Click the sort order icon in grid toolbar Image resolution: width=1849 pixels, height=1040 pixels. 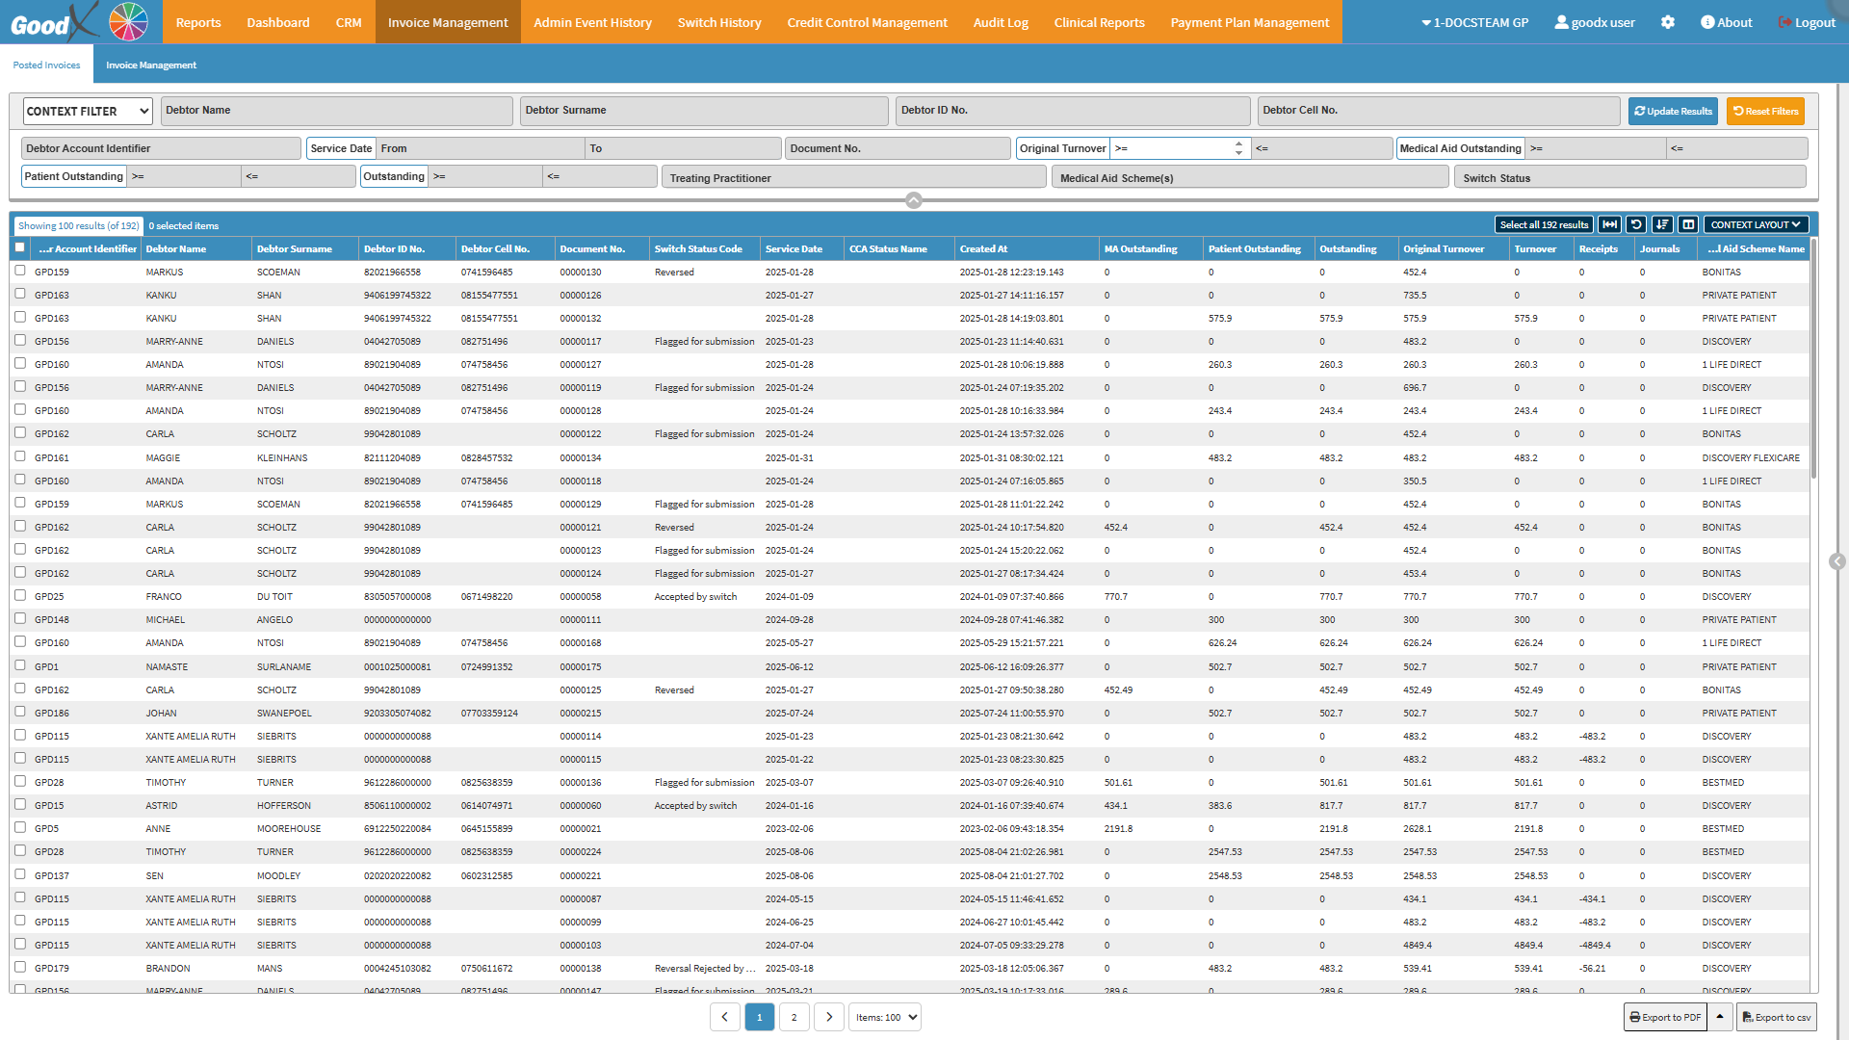(1662, 224)
